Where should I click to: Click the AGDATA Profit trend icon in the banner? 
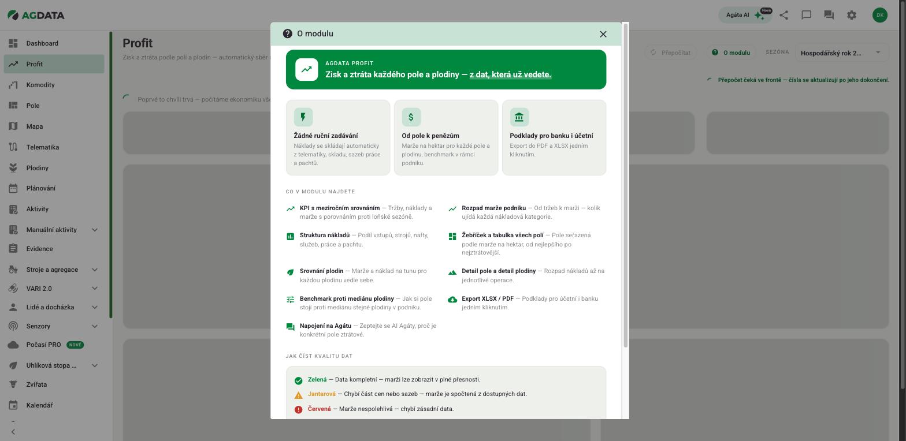click(x=307, y=70)
